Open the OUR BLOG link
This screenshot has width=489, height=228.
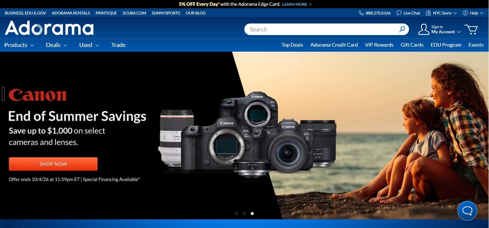pyautogui.click(x=196, y=13)
